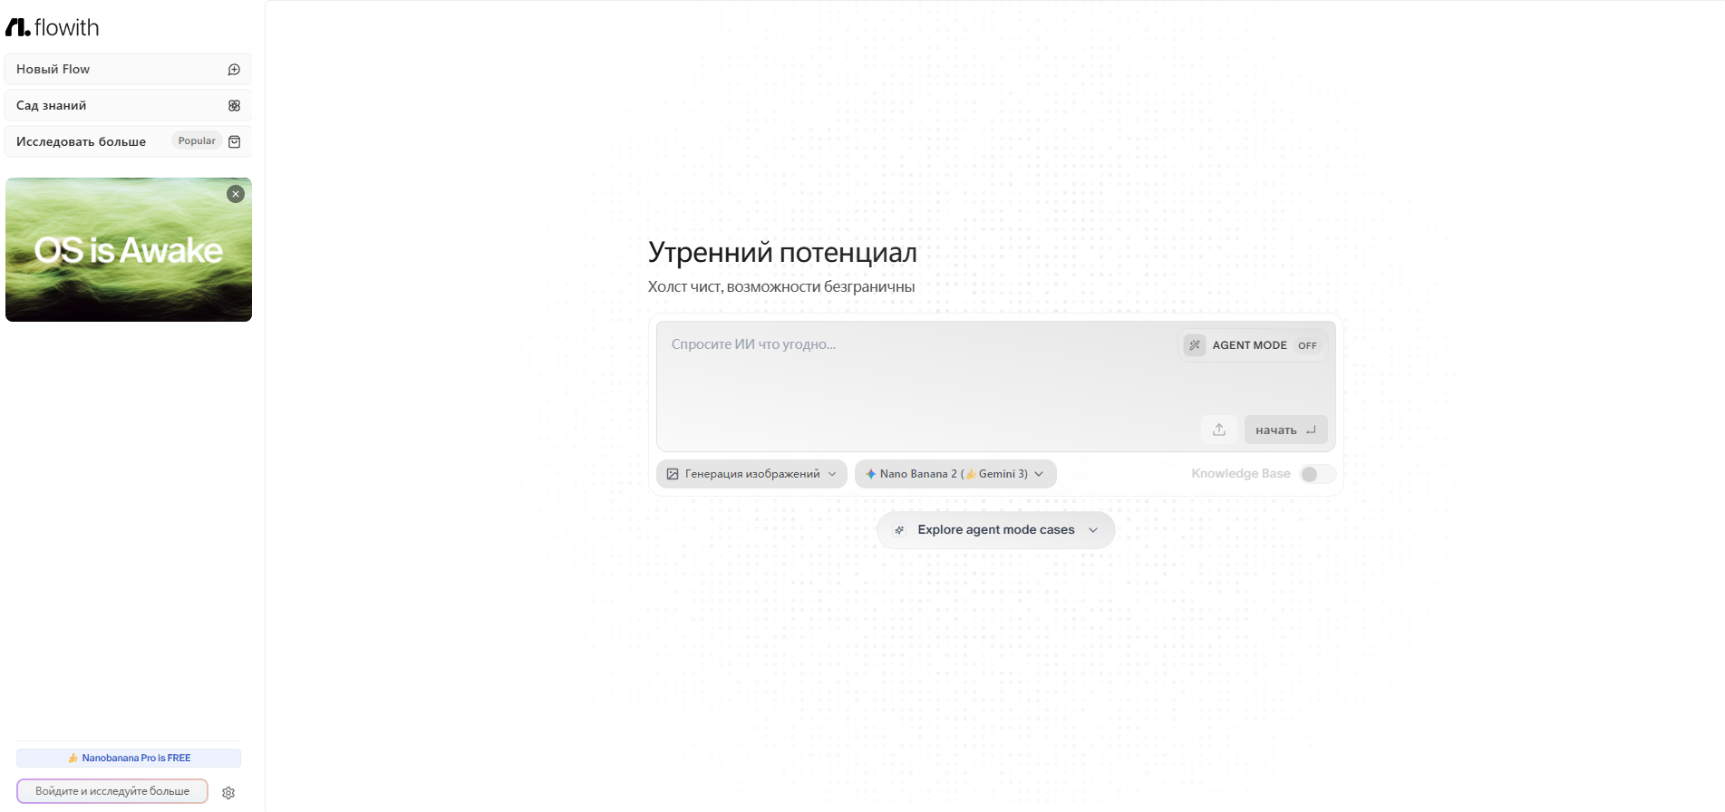Click the Popular badge
Viewport: 1725px width, 812px height.
(x=197, y=140)
